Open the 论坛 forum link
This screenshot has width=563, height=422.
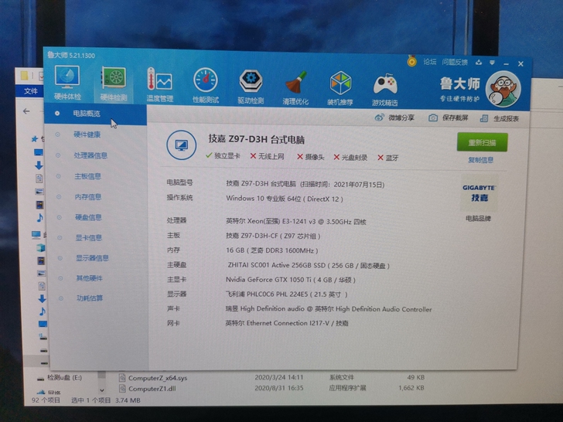(429, 62)
